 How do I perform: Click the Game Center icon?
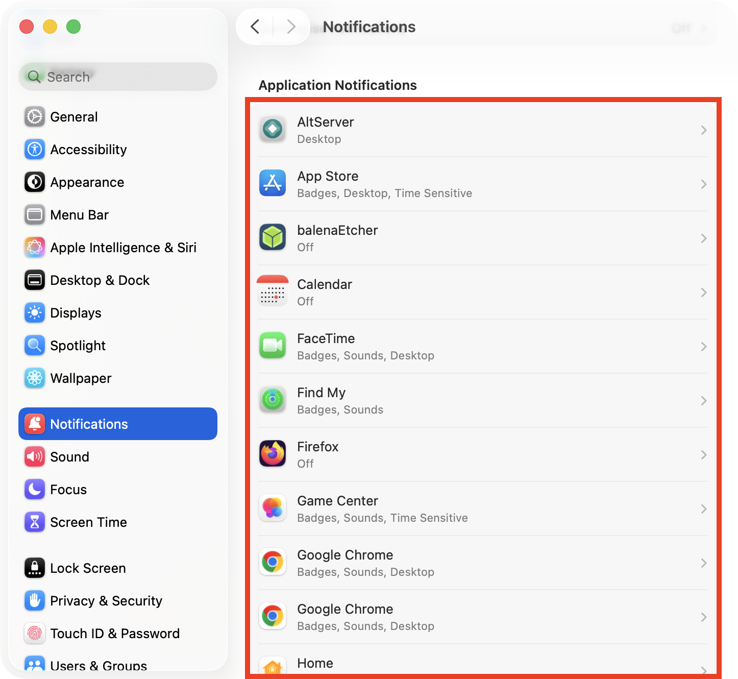coord(273,508)
